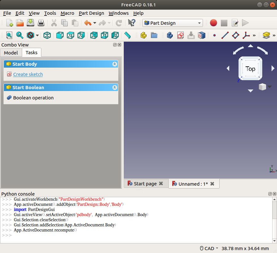Close the Unnamed : 1* document tab
Image resolution: width=277 pixels, height=253 pixels.
click(212, 184)
